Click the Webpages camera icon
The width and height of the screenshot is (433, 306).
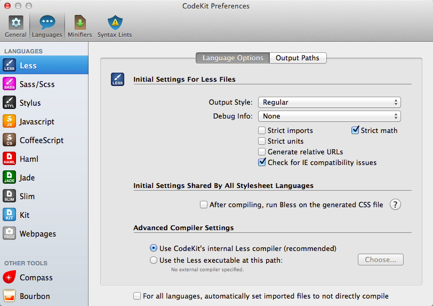(10, 233)
